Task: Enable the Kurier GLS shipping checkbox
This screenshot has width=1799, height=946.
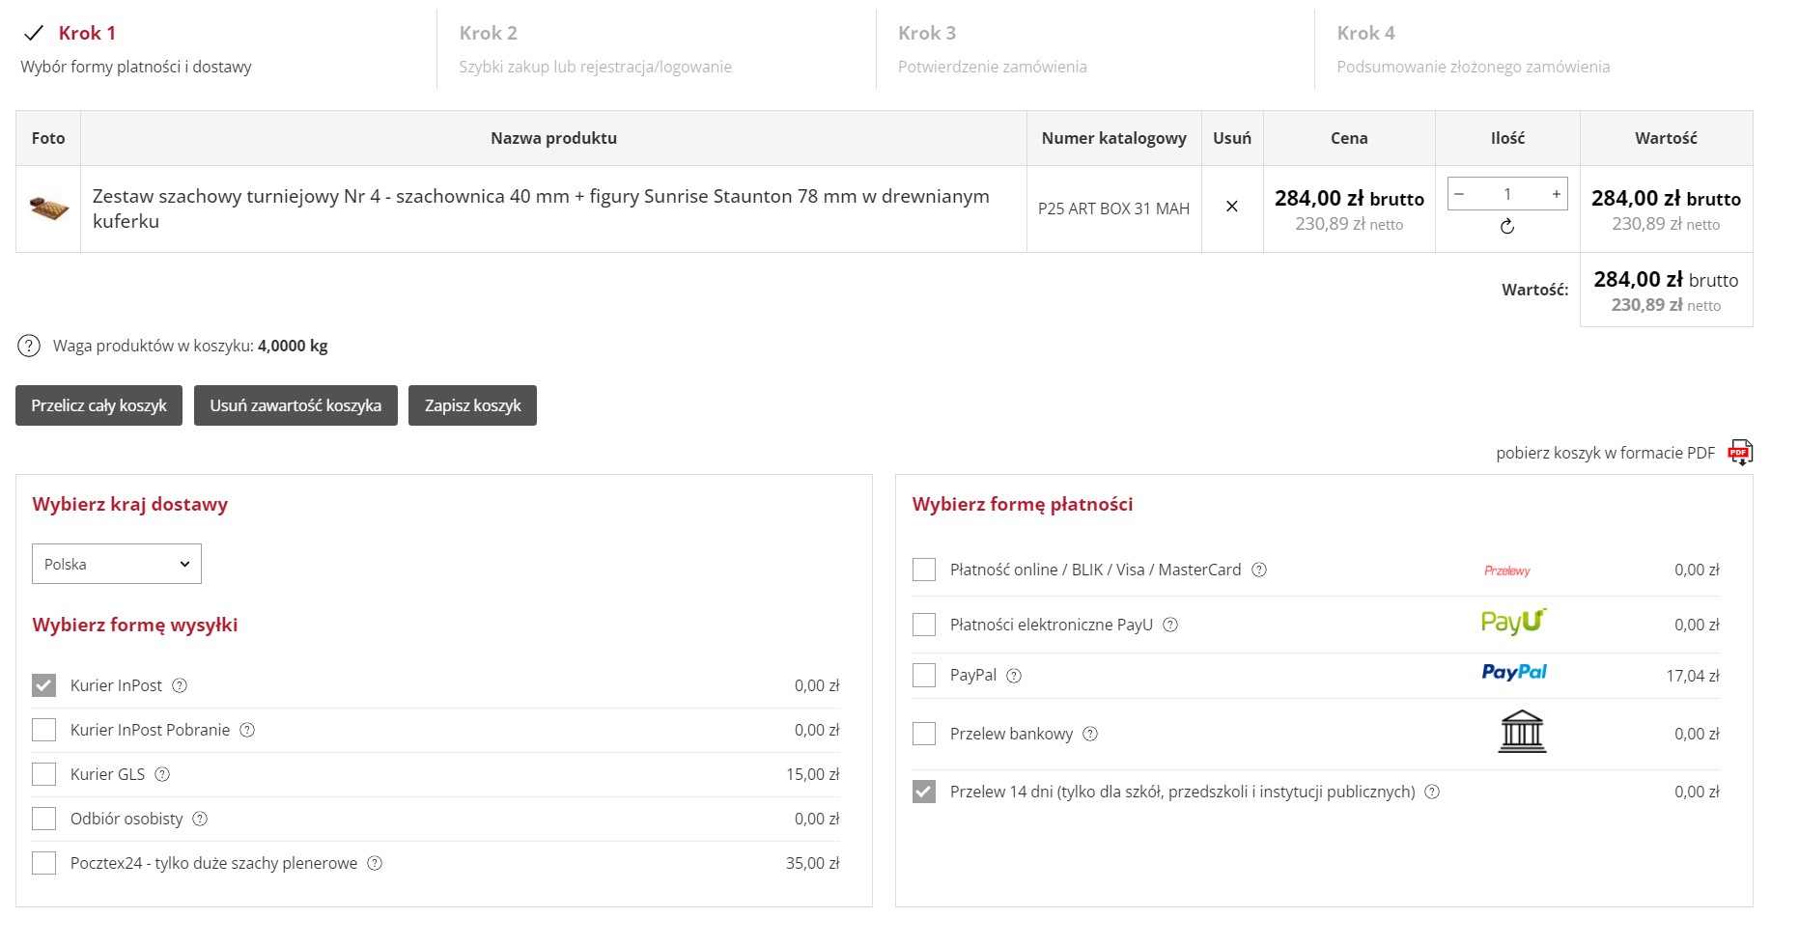Action: coord(44,774)
